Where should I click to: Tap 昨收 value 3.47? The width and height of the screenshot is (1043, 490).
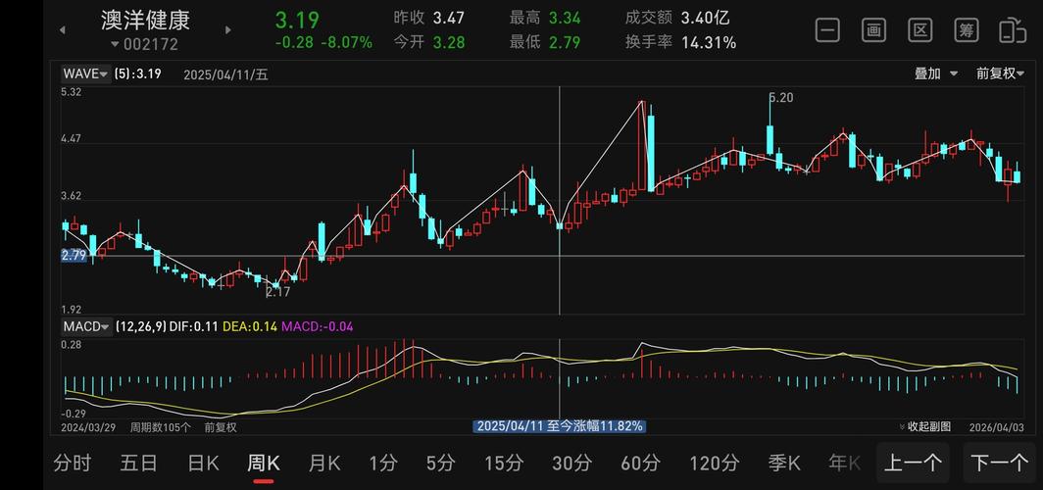click(449, 18)
